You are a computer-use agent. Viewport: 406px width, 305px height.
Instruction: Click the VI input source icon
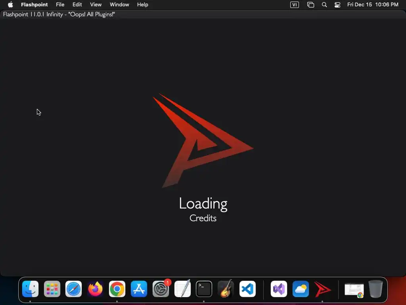295,5
